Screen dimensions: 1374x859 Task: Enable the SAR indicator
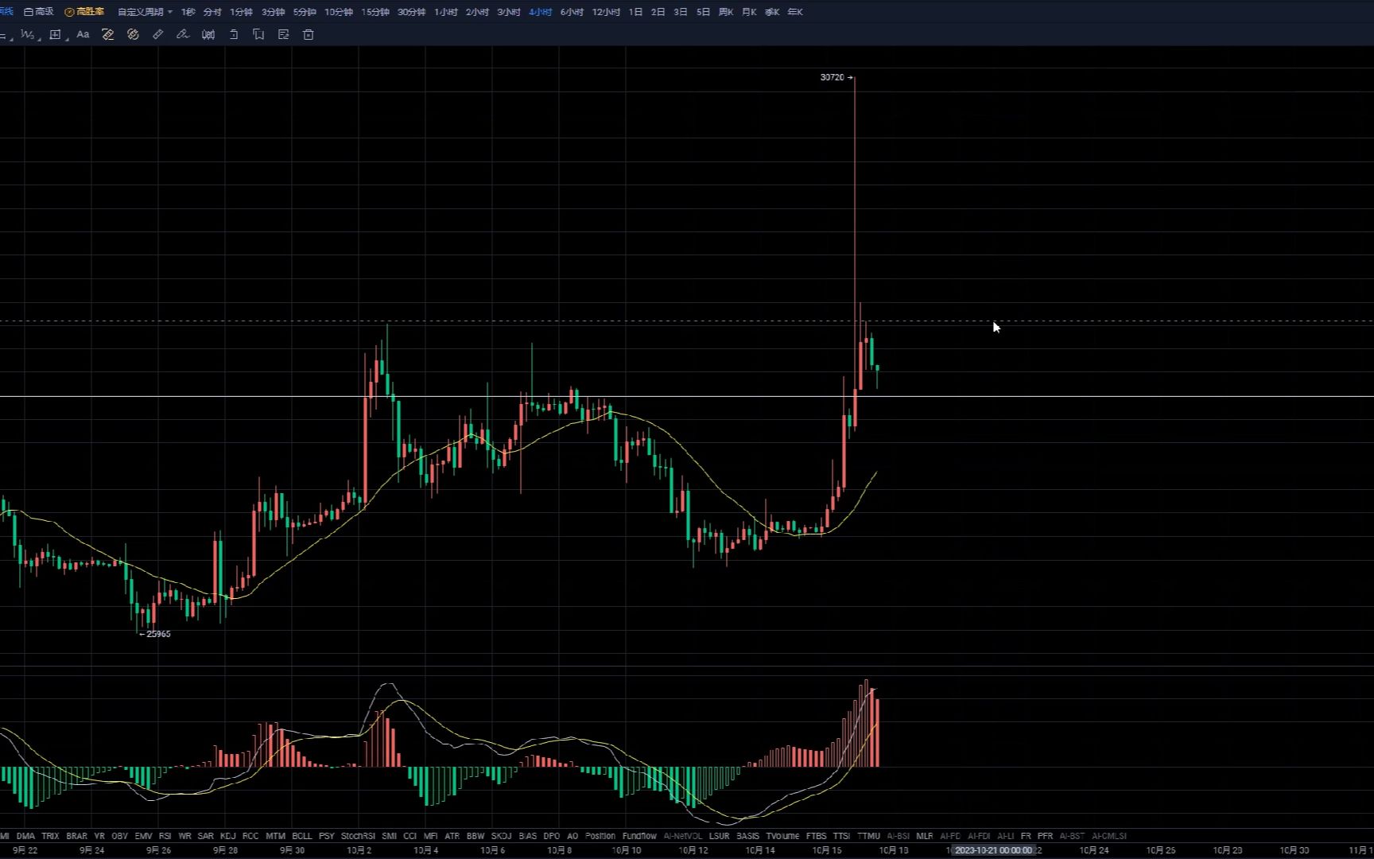pos(205,836)
